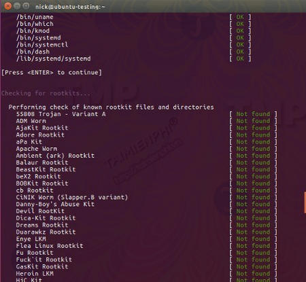
Task: Click 'Not found' beside cb Rootkit
Action: point(253,190)
